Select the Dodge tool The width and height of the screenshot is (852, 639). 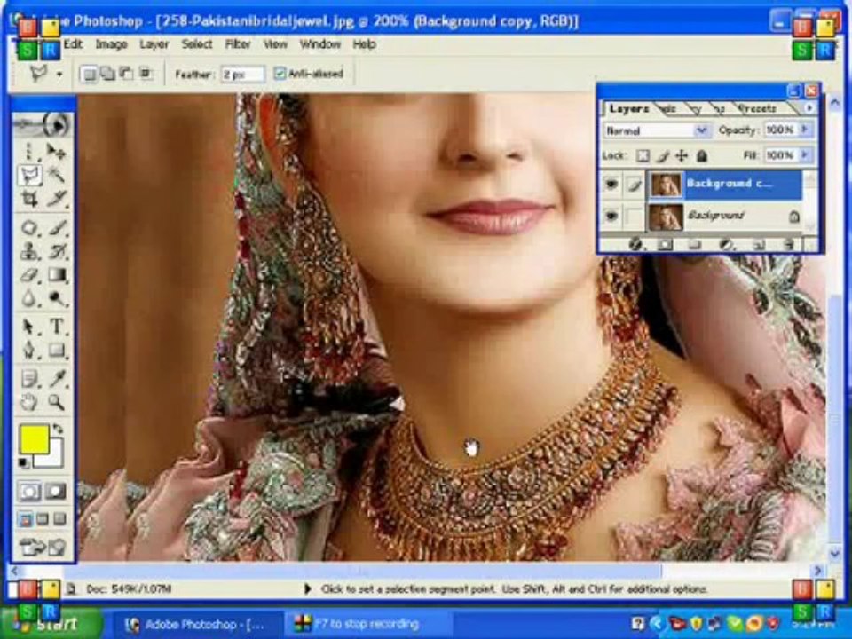57,299
